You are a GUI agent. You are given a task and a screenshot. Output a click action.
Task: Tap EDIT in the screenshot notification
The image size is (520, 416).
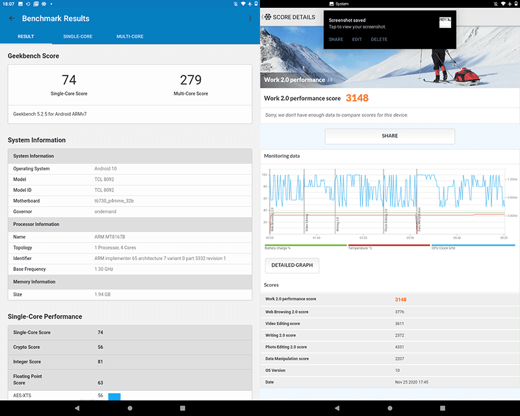click(357, 39)
